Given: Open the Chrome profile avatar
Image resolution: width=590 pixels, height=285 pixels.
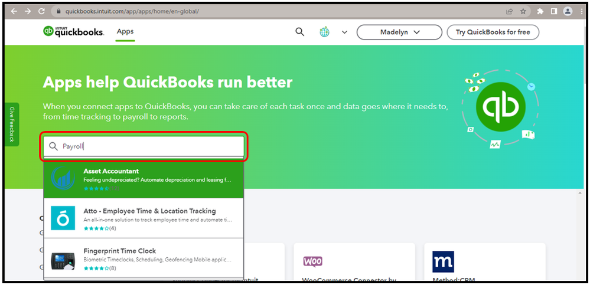Looking at the screenshot, I should click(x=568, y=11).
